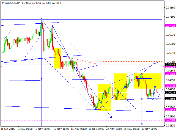176x132 pixels.
Task: Click the 18 Nov 00:00 time label
Action: click(97, 129)
